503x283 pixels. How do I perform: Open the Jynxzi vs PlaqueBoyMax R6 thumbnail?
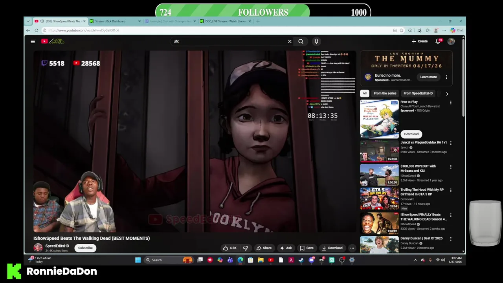[379, 151]
